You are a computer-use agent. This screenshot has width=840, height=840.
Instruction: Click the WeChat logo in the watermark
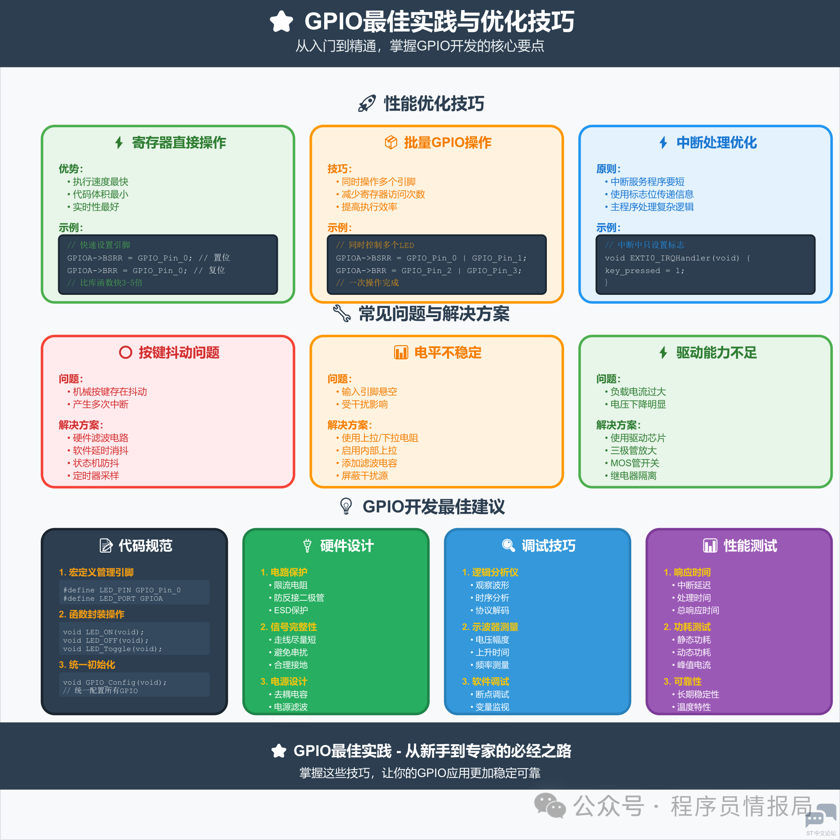tap(549, 805)
